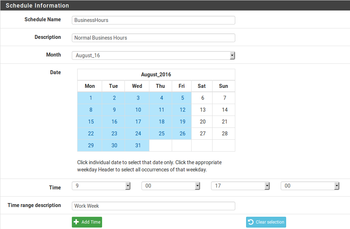350x229 pixels.
Task: Click the Schedule Name field showing BusinessHours
Action: [153, 20]
